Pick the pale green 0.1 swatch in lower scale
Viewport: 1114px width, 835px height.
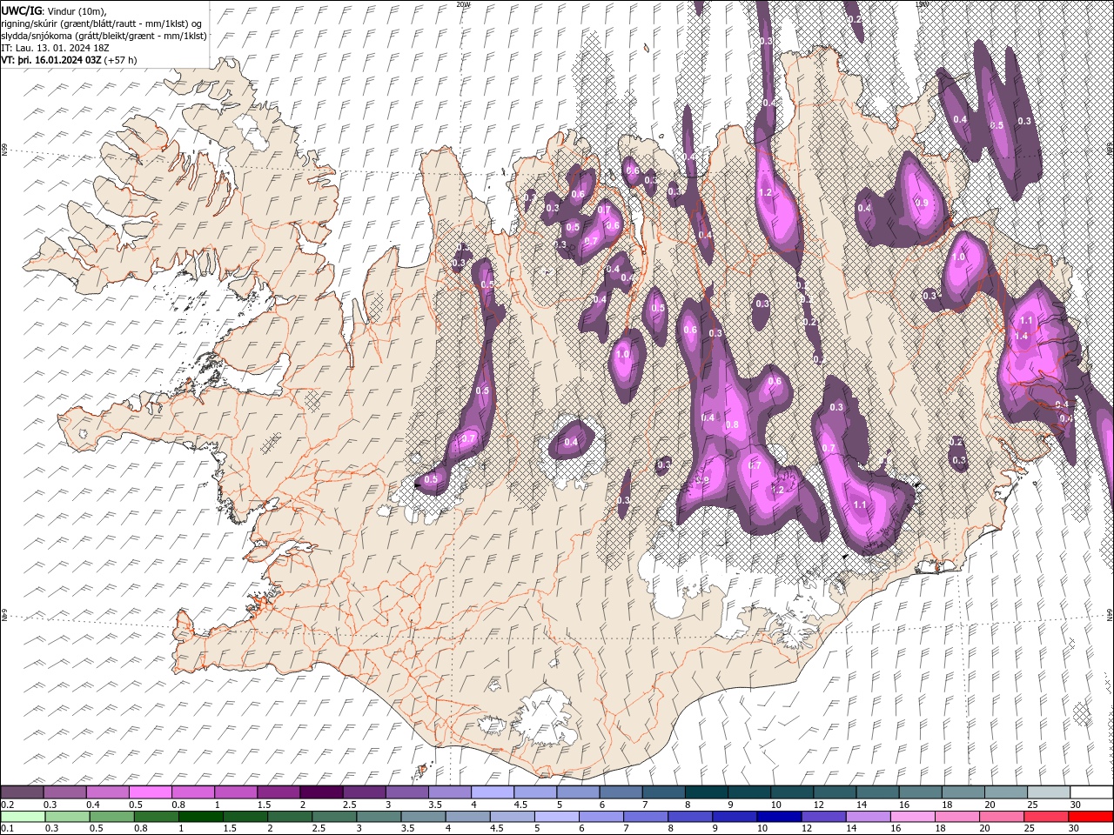point(23,816)
